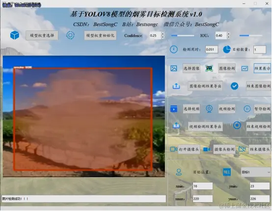Viewport: 272px width, 211px height.
Task: Click the circular target initialization icon
Action: pos(70,35)
